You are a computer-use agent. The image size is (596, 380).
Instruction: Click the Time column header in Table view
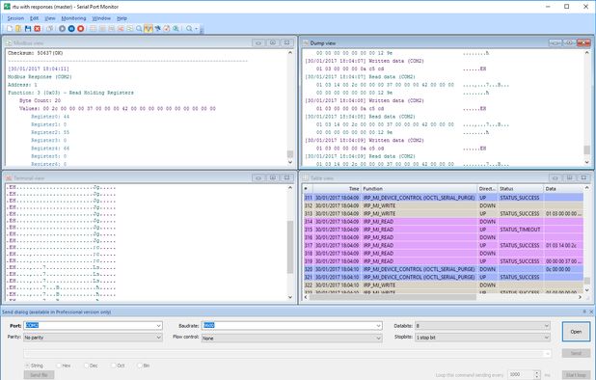click(337, 188)
